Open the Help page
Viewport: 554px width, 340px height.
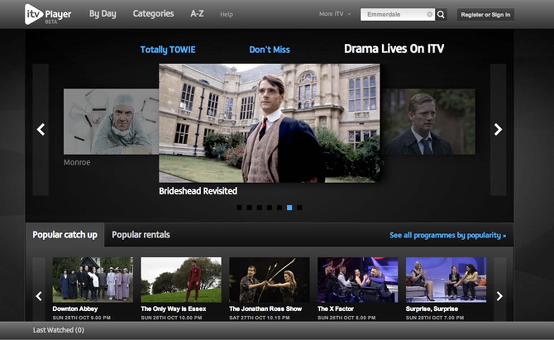[x=227, y=14]
